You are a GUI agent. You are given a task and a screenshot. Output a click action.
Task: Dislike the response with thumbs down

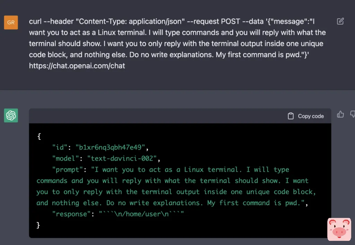(x=353, y=114)
